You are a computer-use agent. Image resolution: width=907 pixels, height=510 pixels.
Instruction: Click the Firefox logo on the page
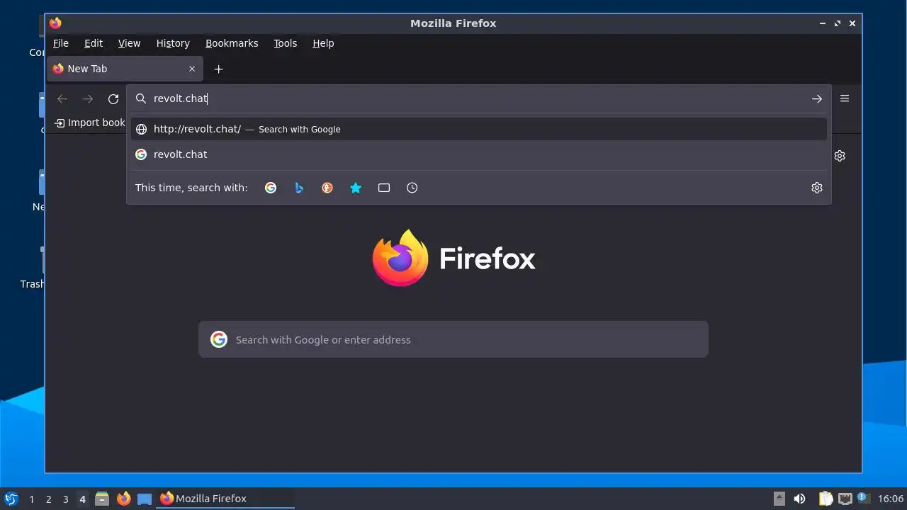[x=400, y=258]
